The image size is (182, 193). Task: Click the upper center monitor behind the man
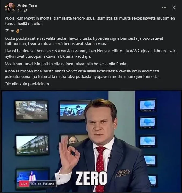74,111
